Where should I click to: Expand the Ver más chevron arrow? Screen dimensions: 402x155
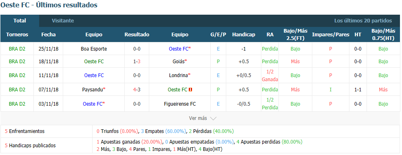(213, 118)
